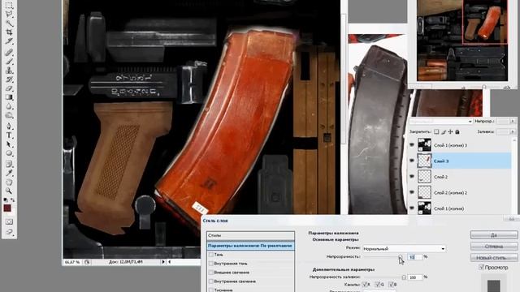This screenshot has width=520, height=292.
Task: Lock all on the selected layer
Action: [457, 131]
